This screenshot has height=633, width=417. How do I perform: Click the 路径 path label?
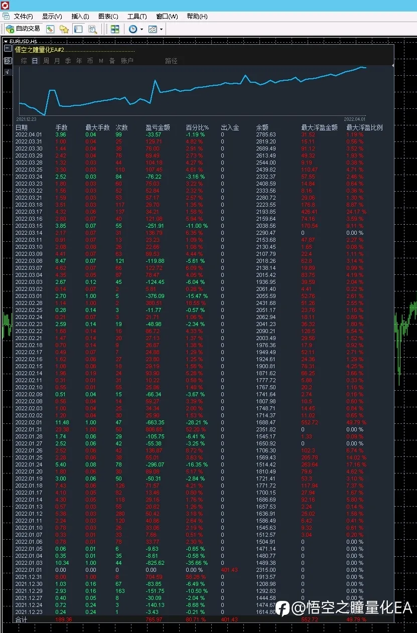(x=171, y=61)
